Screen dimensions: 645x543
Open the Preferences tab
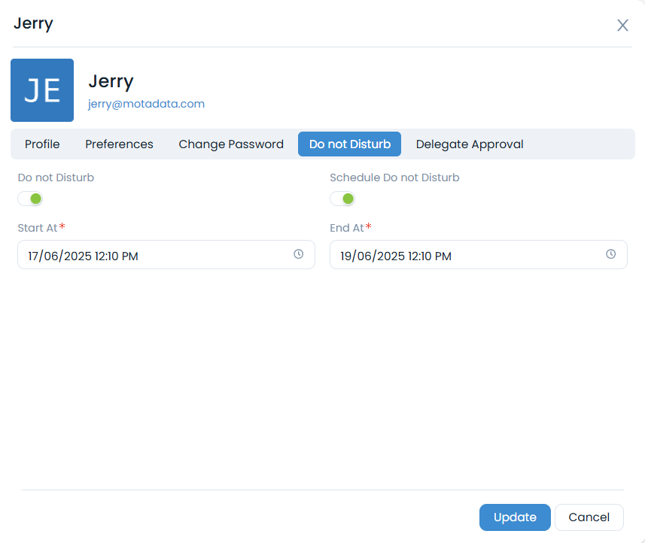pyautogui.click(x=119, y=144)
